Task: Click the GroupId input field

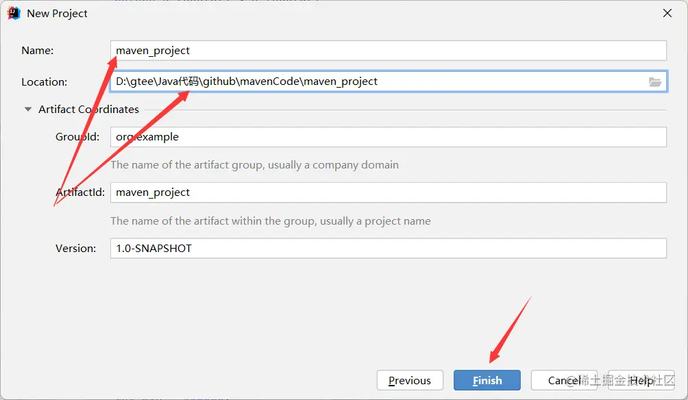Action: 389,137
